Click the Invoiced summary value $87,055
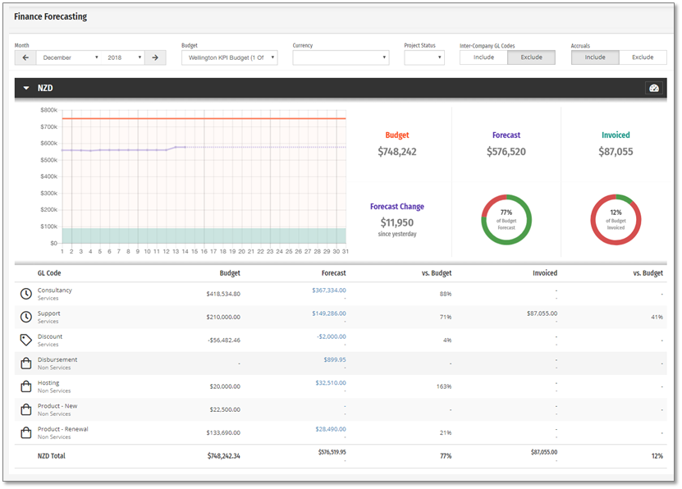The image size is (682, 489). point(616,152)
